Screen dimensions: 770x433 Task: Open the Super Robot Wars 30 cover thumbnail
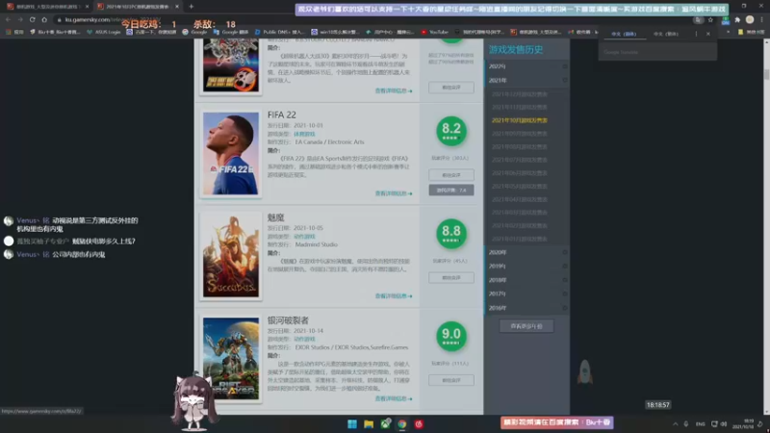tap(231, 65)
